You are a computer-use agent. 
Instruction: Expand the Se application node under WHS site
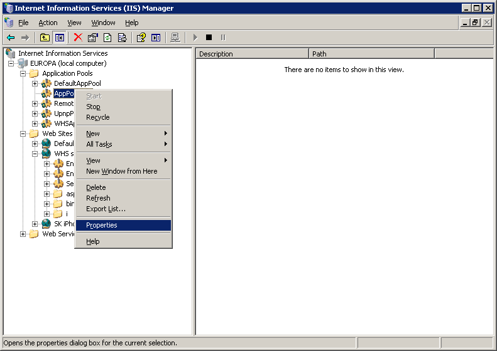point(47,184)
